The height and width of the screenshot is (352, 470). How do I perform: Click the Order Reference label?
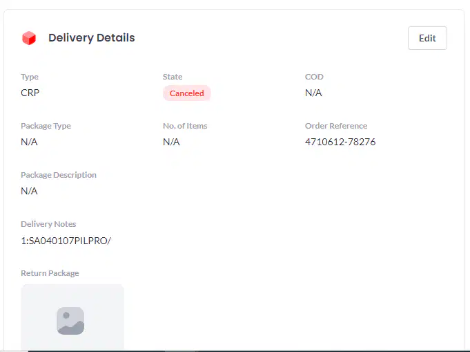click(336, 126)
